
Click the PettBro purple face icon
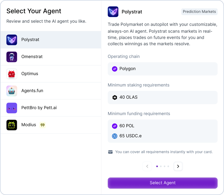[x=12, y=108]
